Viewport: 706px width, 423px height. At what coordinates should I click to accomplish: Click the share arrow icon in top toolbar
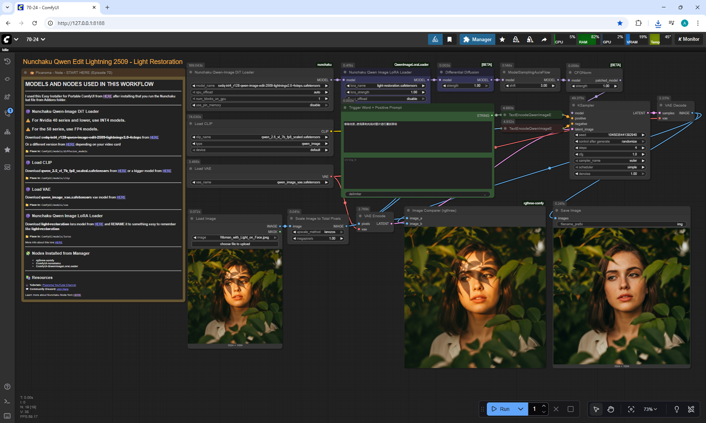[x=544, y=39]
